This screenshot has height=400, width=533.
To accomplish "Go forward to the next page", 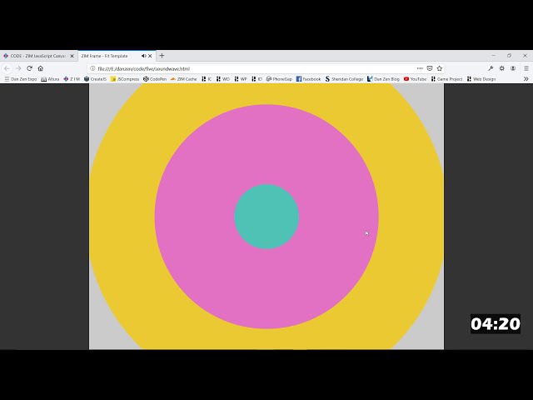I will point(18,68).
